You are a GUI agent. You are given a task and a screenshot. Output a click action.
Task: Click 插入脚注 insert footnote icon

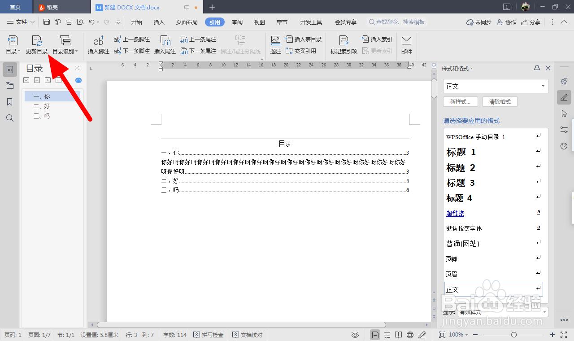[x=98, y=45]
